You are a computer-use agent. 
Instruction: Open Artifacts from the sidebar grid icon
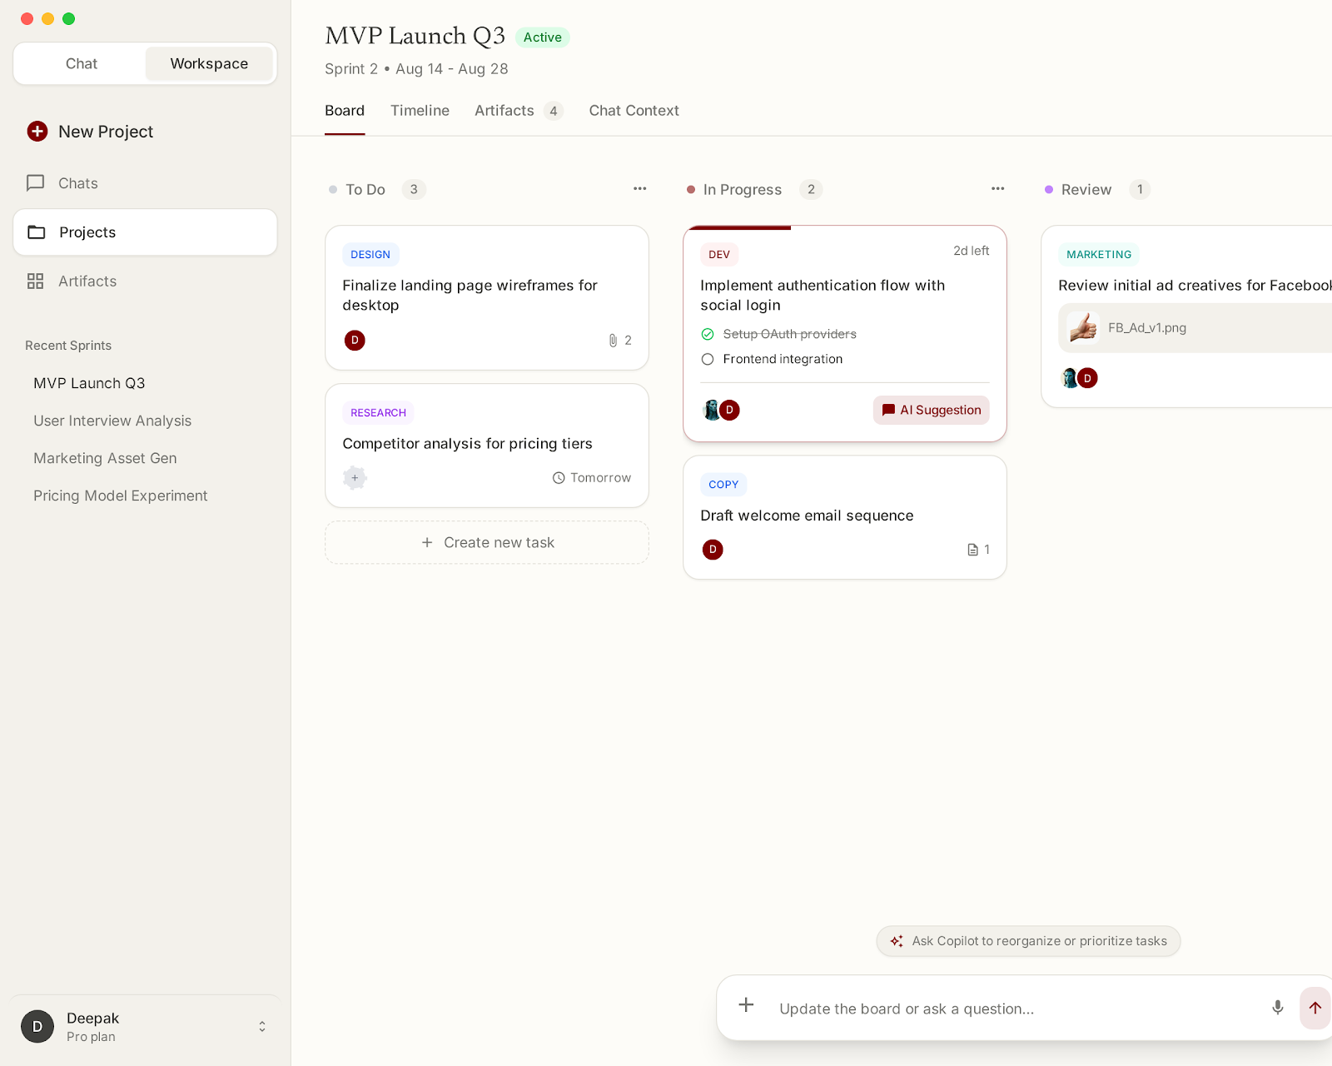35,281
